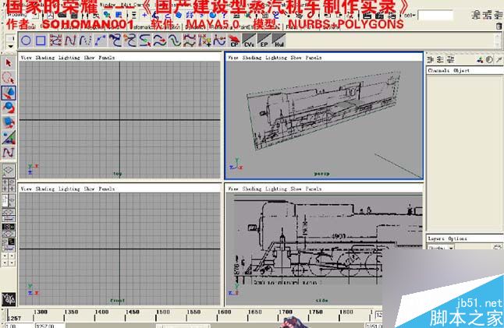This screenshot has height=328, width=504.
Task: Activate the Rotate tool in the toolbox
Action: point(9,108)
